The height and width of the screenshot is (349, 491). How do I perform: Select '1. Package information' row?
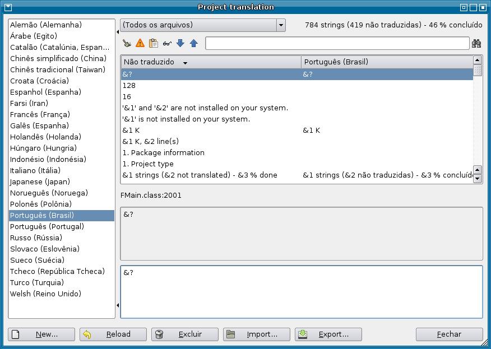point(297,153)
